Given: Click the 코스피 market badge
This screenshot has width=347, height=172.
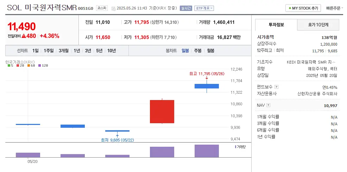Looking at the screenshot, I should coord(102,8).
